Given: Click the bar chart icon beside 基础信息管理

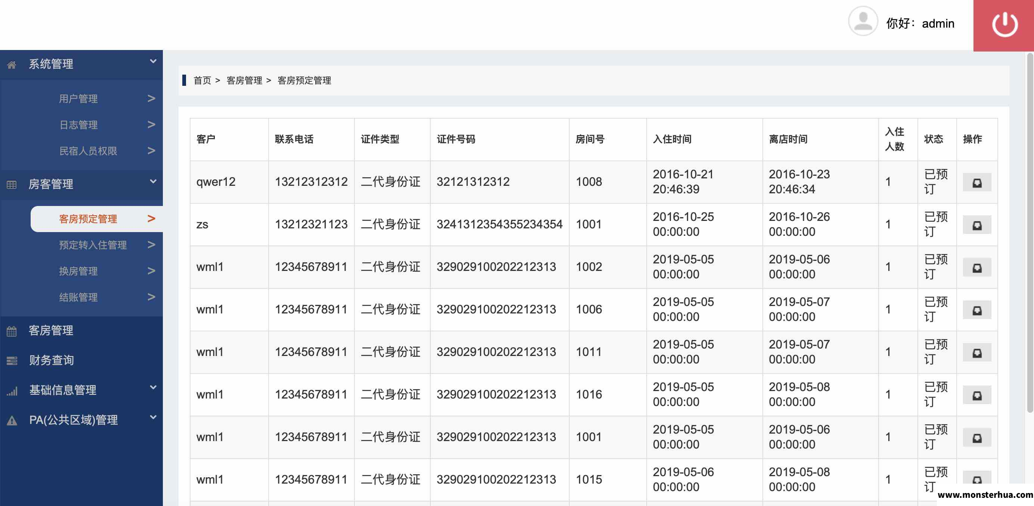Looking at the screenshot, I should click(x=12, y=391).
